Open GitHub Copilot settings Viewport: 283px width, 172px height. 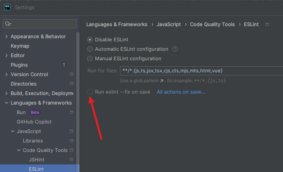point(34,122)
